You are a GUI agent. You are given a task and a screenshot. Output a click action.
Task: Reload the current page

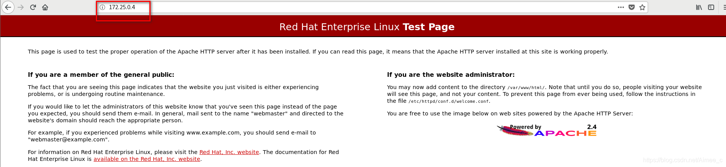(33, 7)
